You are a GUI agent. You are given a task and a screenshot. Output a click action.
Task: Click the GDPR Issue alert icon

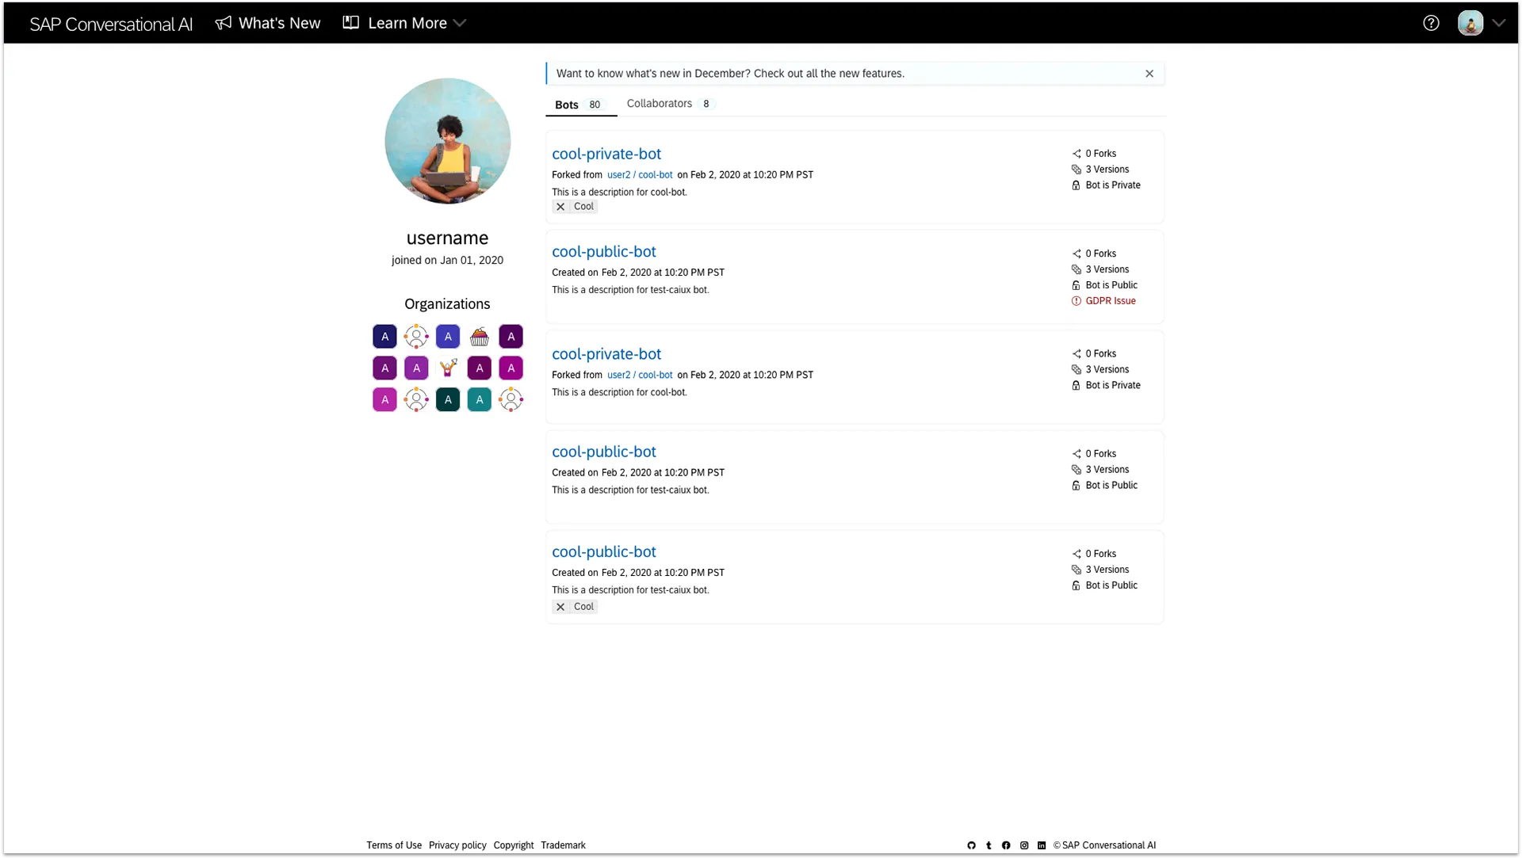click(1076, 301)
